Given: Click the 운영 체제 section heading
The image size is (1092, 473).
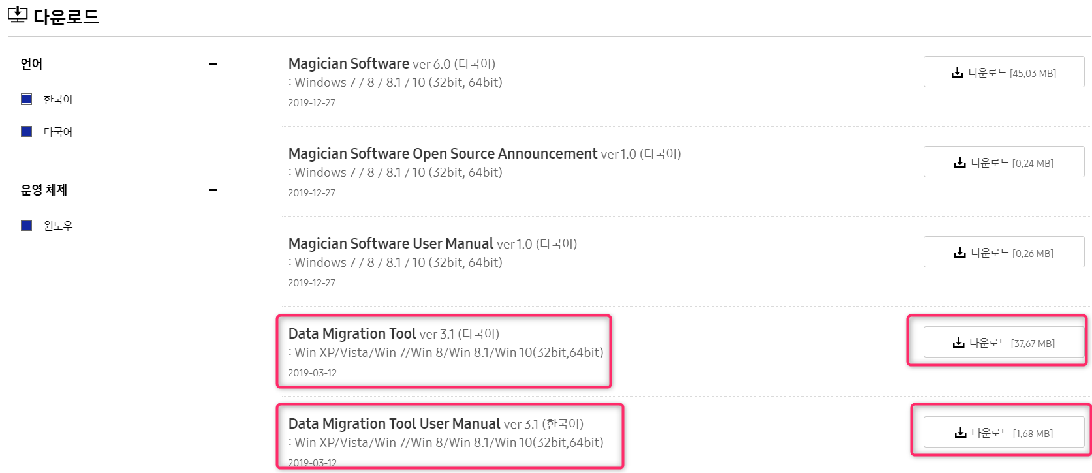Looking at the screenshot, I should tap(44, 190).
